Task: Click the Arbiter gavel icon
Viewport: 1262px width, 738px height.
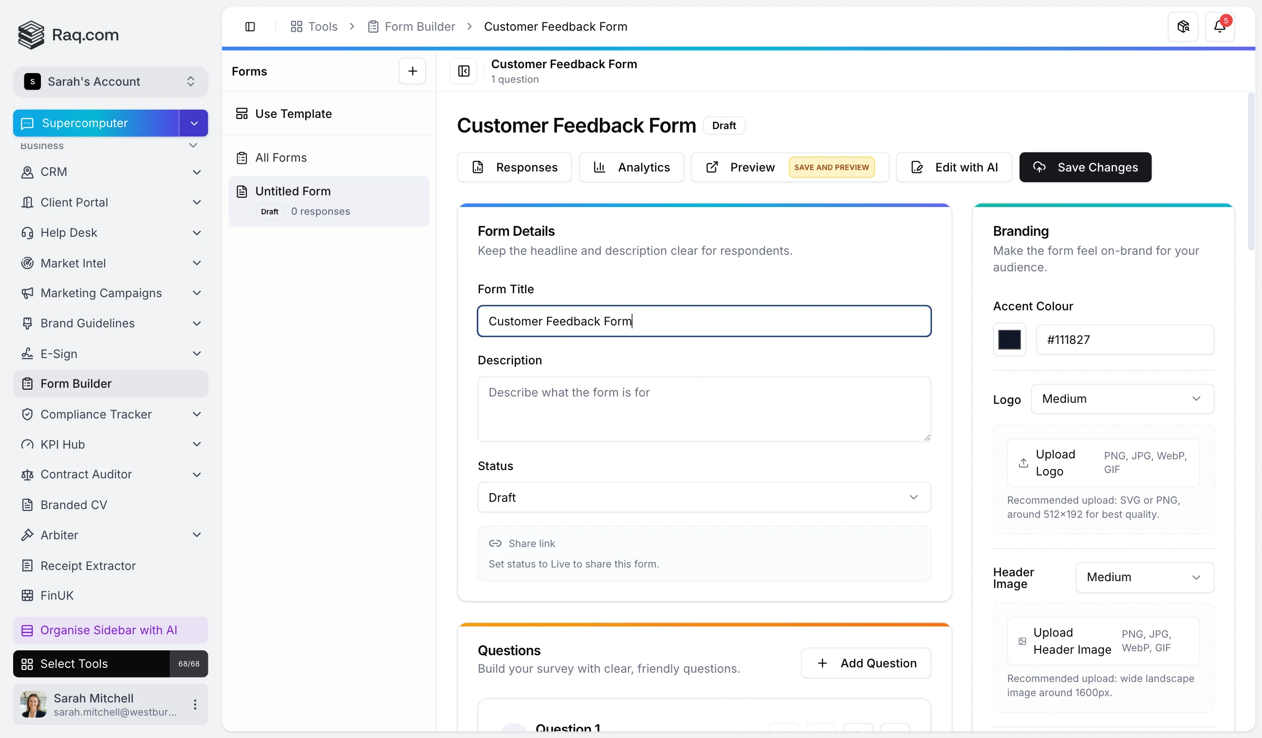Action: click(x=27, y=535)
